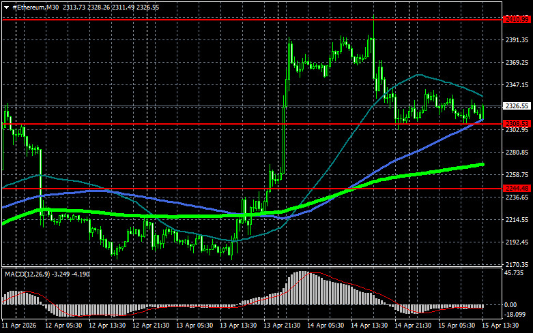Image resolution: width=533 pixels, height=333 pixels.
Task: Click the MACD(12,26,9) indicator label
Action: coord(27,274)
